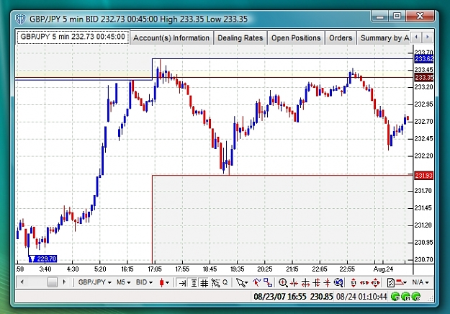Viewport: 450px width, 314px height.
Task: Click the blue undo-zoom magnifier icon
Action: 338,283
